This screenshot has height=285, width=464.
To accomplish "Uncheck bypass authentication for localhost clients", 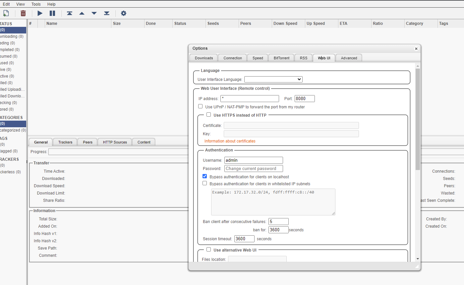I will click(205, 176).
